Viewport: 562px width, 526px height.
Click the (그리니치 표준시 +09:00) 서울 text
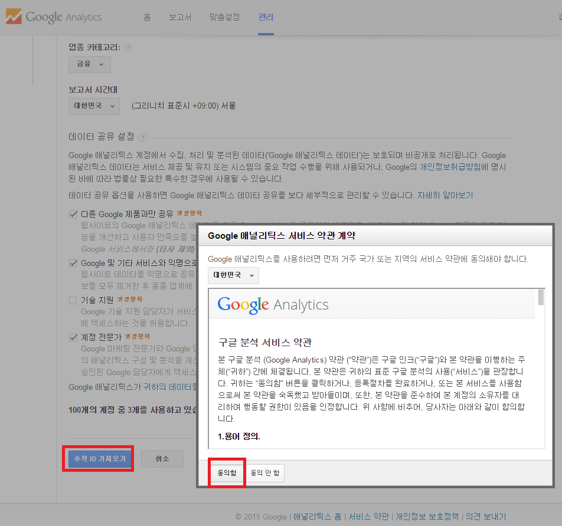[184, 106]
